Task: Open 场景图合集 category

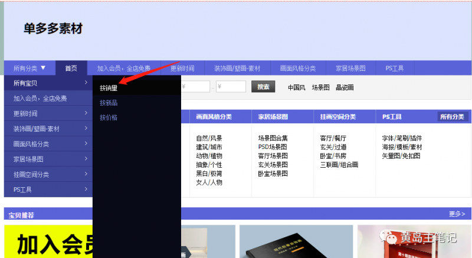Action: (x=273, y=138)
